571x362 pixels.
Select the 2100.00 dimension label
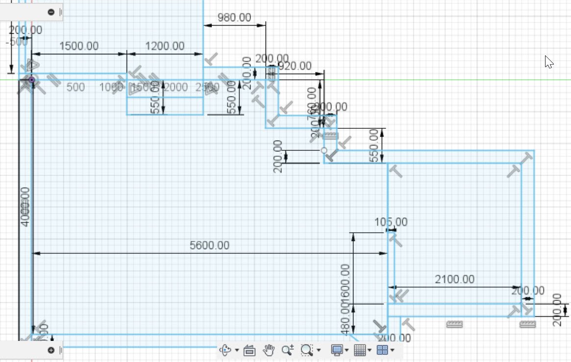coord(454,279)
